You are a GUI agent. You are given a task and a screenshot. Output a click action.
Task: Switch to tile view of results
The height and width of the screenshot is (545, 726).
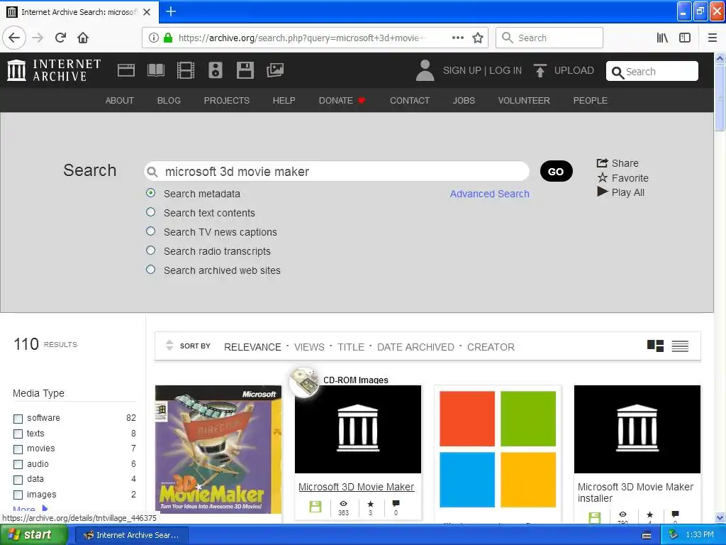coord(655,346)
